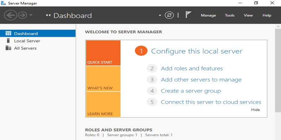Screen dimensions: 281x140
Task: Click the step 2 number circle
Action: pos(152,69)
